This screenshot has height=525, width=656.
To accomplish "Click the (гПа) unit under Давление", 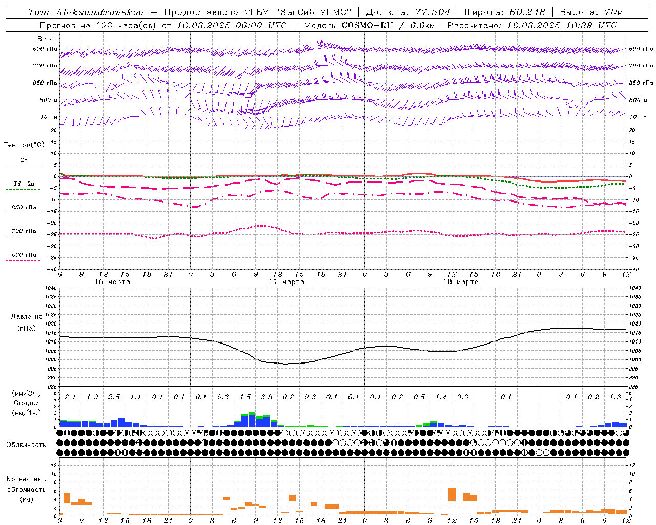I will pos(27,329).
